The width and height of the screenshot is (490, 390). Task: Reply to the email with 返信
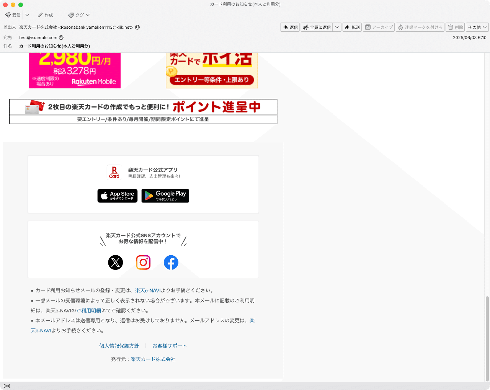(x=290, y=27)
